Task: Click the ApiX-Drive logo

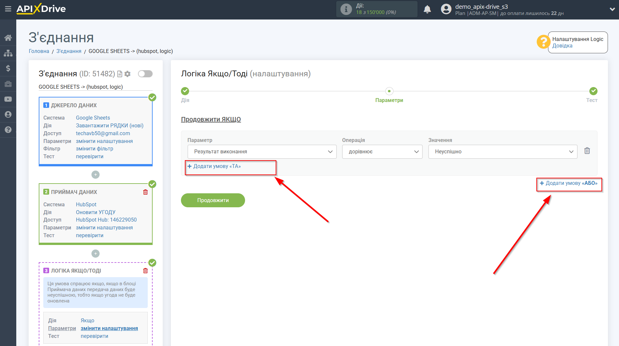Action: click(x=41, y=9)
